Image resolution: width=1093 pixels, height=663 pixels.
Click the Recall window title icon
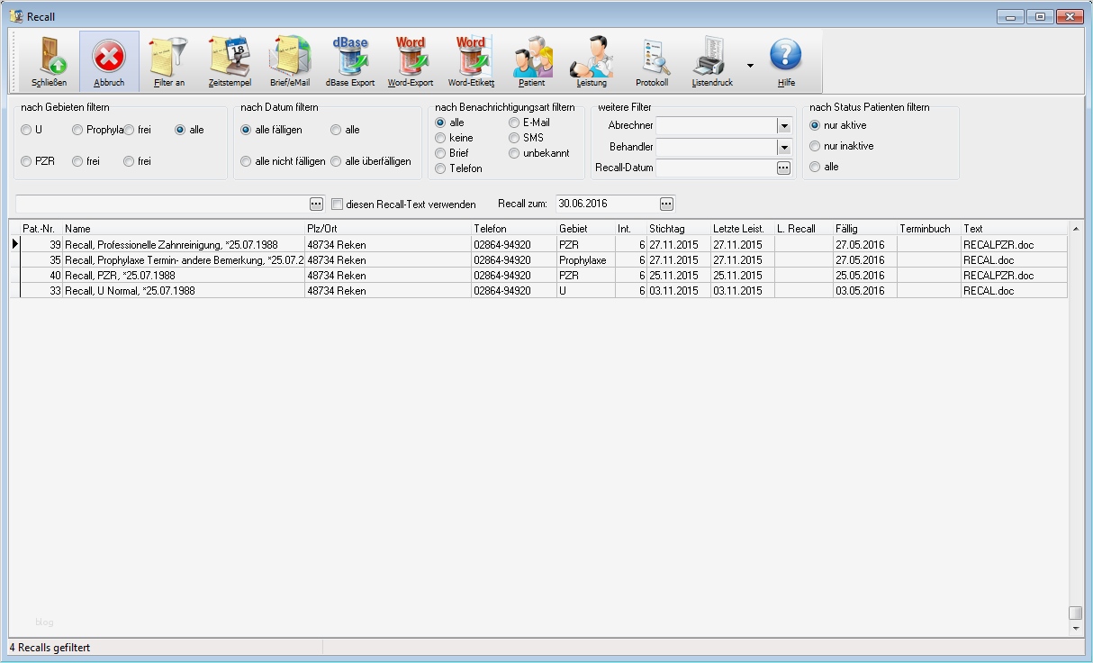click(x=16, y=16)
